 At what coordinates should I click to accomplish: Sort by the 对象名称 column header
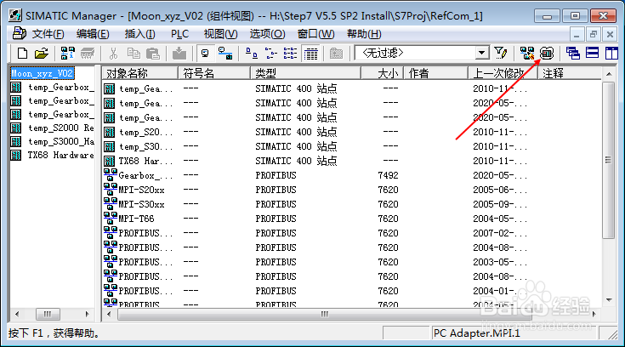(x=140, y=73)
